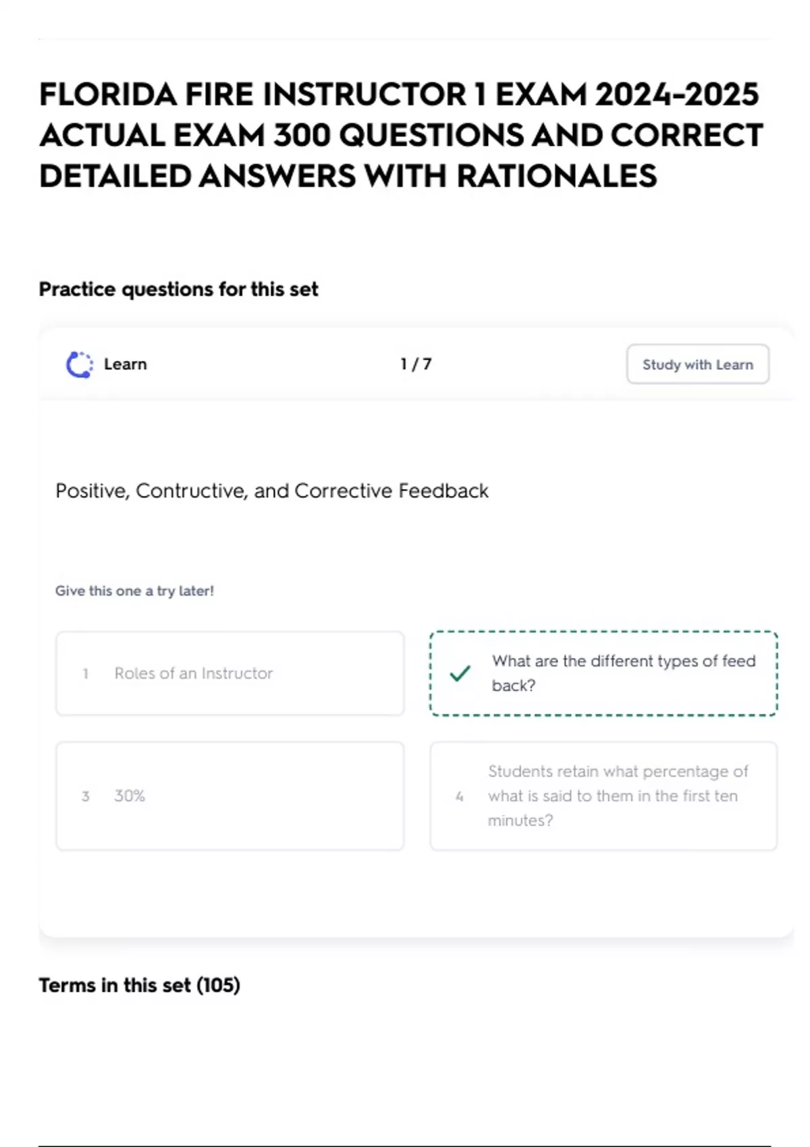
Task: Open the Learn label next to the icon
Action: tap(126, 364)
